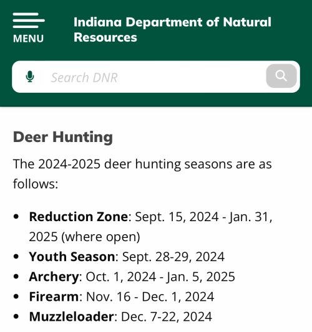This screenshot has height=332, width=312.
Task: Click the Reduction Zone season label
Action: click(79, 217)
